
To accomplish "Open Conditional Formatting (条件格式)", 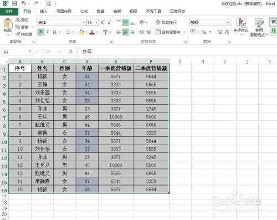I will click(x=241, y=27).
